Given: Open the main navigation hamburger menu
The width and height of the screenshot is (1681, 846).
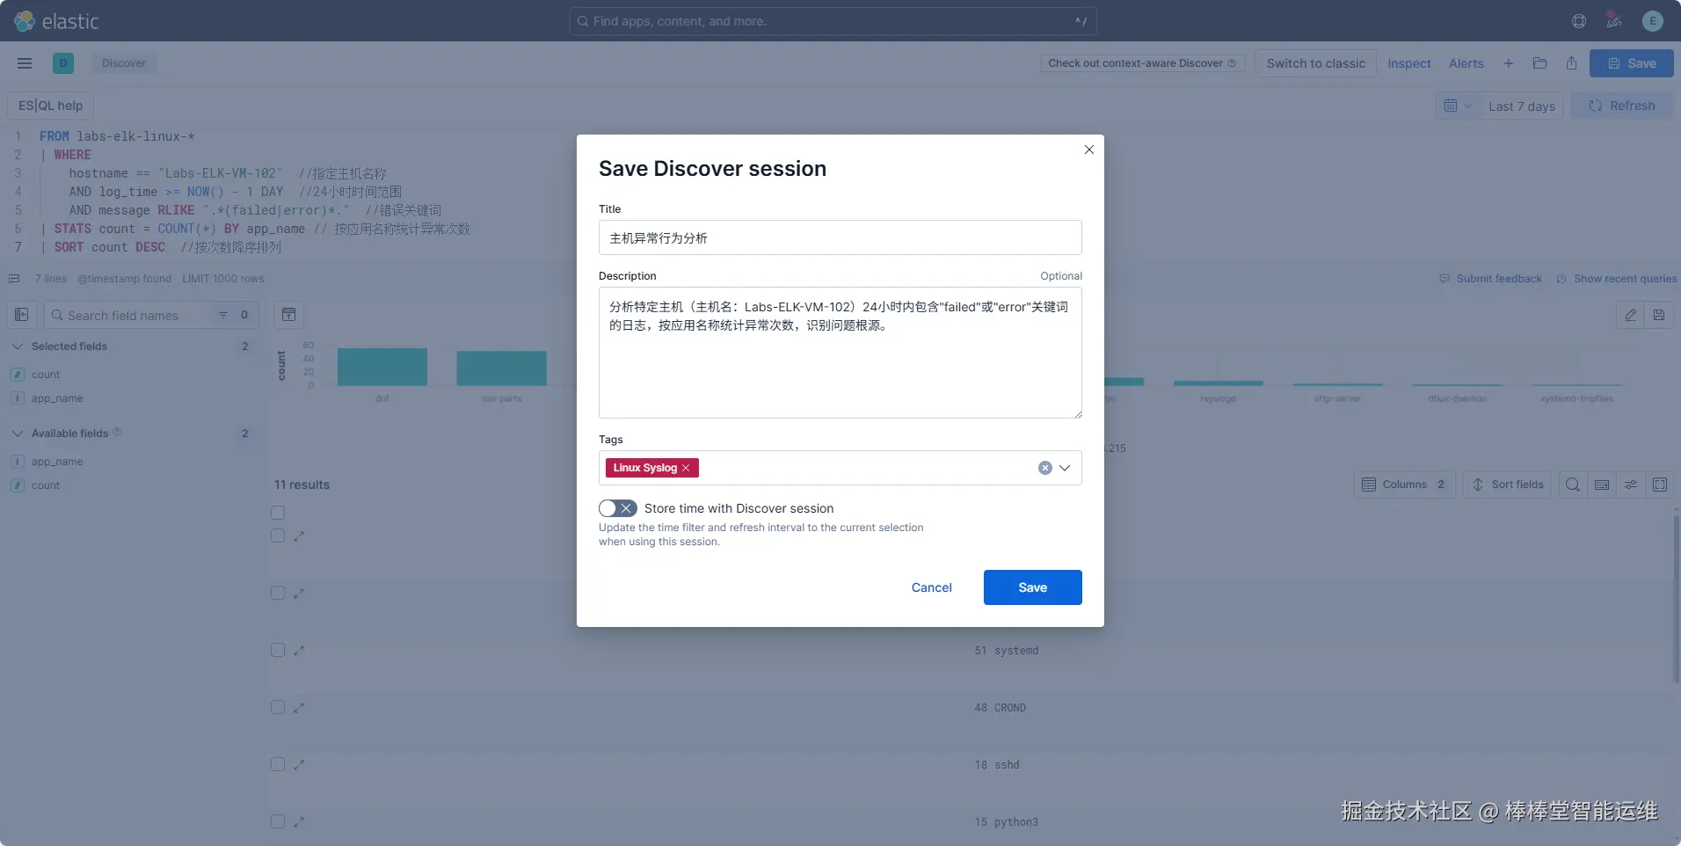Looking at the screenshot, I should click(25, 63).
